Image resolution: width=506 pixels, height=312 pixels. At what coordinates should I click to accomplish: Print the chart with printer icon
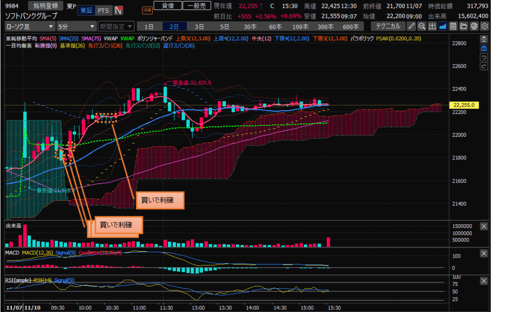[x=474, y=26]
